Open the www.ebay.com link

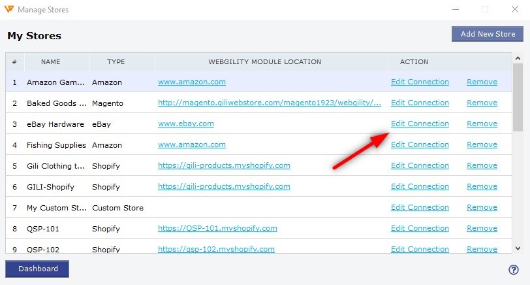click(x=186, y=124)
